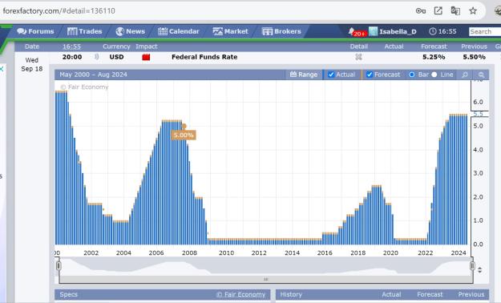Viewport: 501px width, 303px height.
Task: Click the 5.50% previous value
Action: (475, 57)
